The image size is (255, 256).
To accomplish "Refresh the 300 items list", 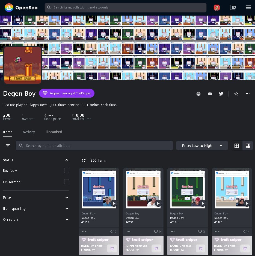I will click(84, 160).
